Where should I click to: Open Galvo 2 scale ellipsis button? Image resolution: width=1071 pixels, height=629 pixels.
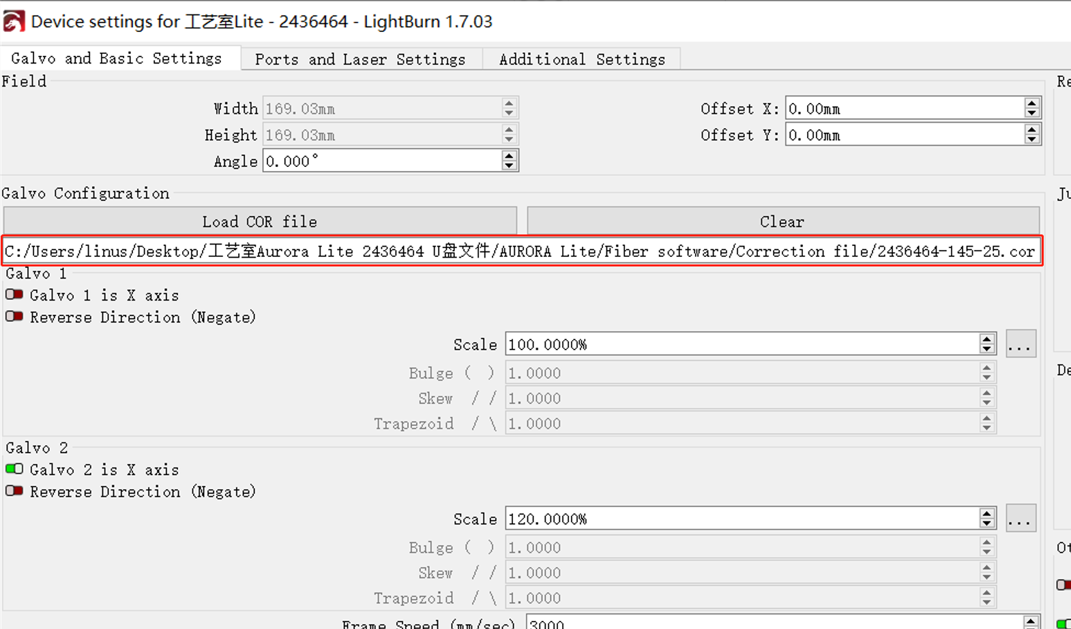pos(1021,519)
